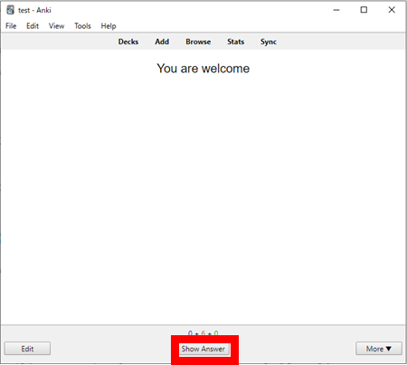Reveal the card with Show Answer
Screen dimensions: 407x365
(203, 349)
